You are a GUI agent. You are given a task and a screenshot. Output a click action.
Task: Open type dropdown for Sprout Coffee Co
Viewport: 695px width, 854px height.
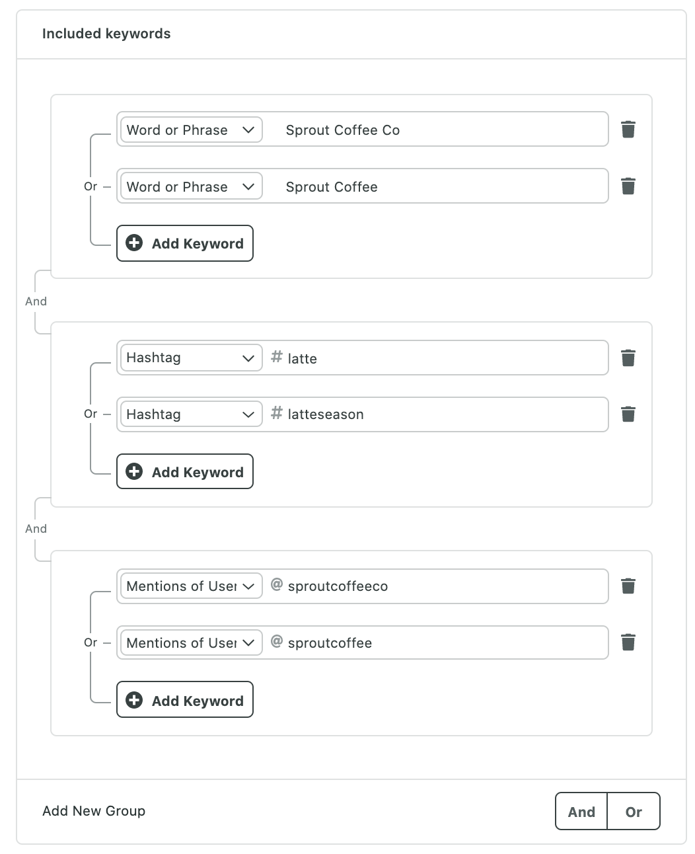click(191, 130)
